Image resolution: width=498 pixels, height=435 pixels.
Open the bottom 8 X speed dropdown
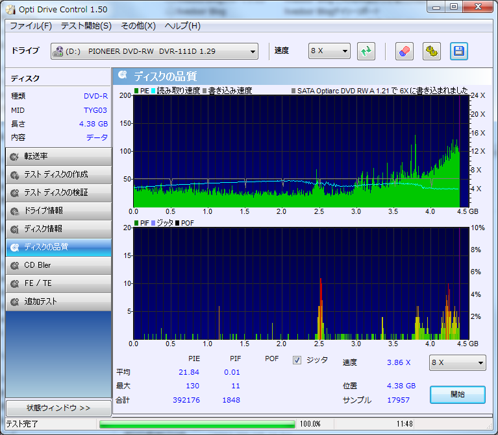point(457,362)
